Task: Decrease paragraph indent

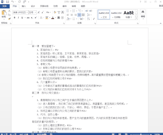Action: 87,11
